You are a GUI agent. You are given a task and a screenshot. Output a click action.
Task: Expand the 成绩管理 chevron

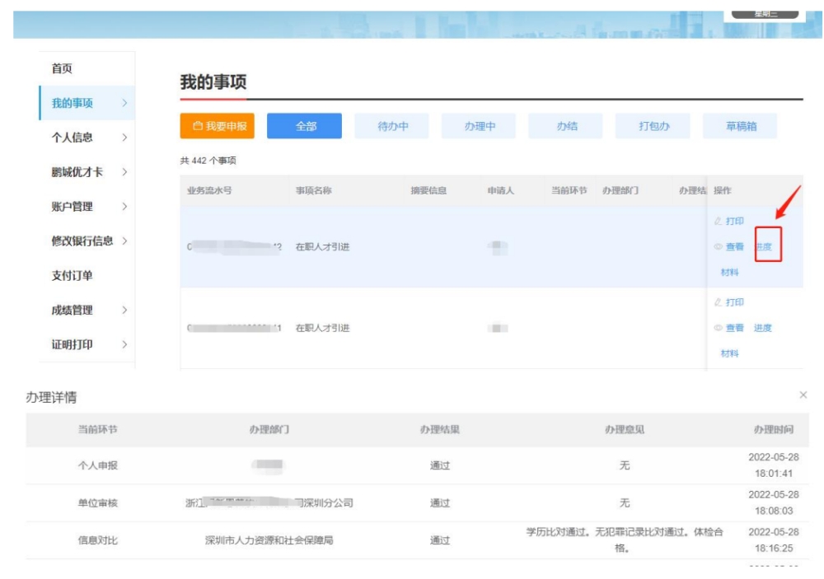tap(124, 310)
